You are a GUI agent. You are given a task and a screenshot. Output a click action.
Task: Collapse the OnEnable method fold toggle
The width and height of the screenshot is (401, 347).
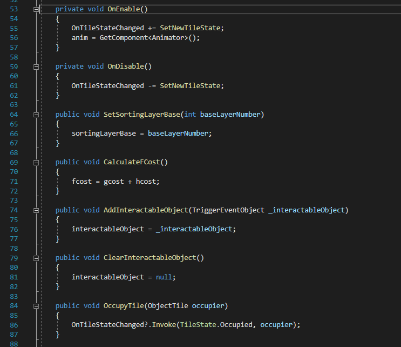36,10
